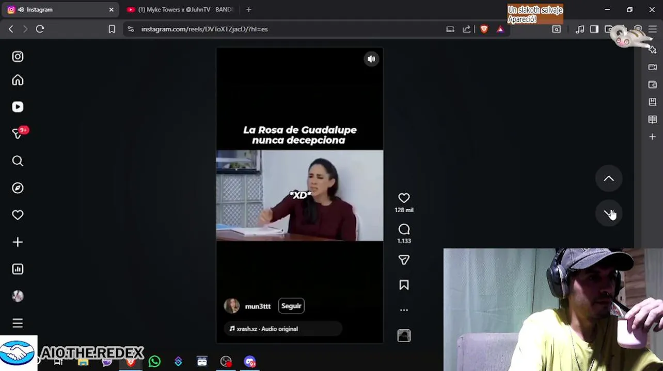Open the tab search toolbar icon
Viewport: 663px width, 371px height.
point(557,29)
